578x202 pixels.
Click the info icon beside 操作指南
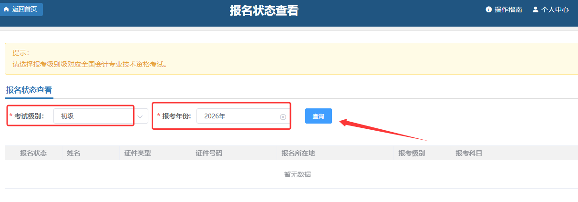click(488, 10)
